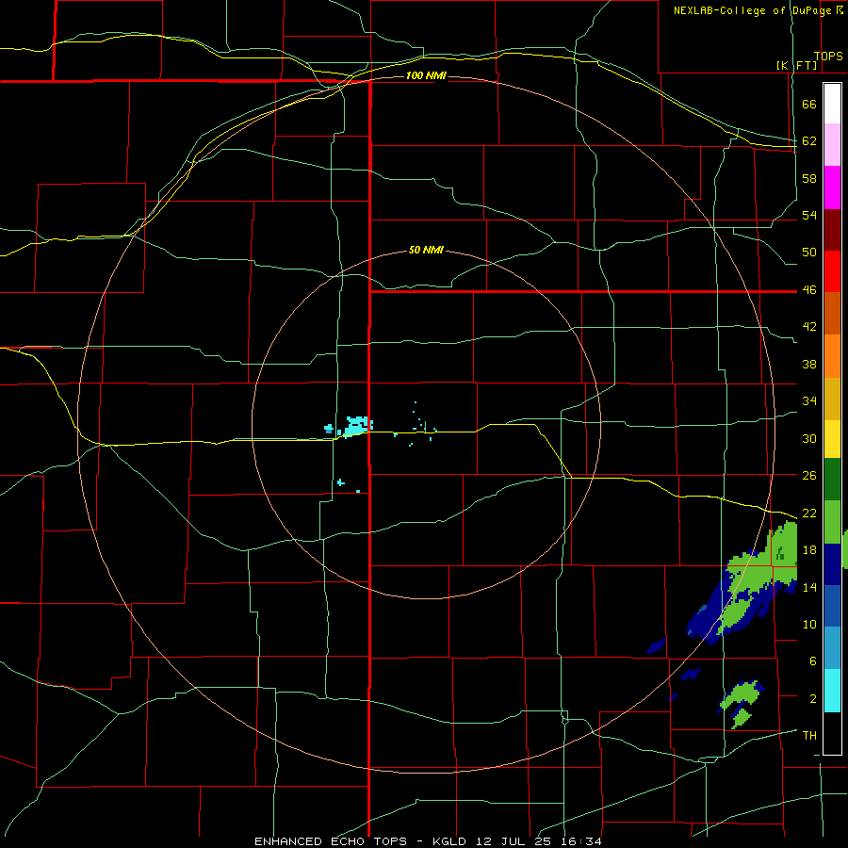Screen dimensions: 848x848
Task: Click the 46 legend value
Action: 809,290
